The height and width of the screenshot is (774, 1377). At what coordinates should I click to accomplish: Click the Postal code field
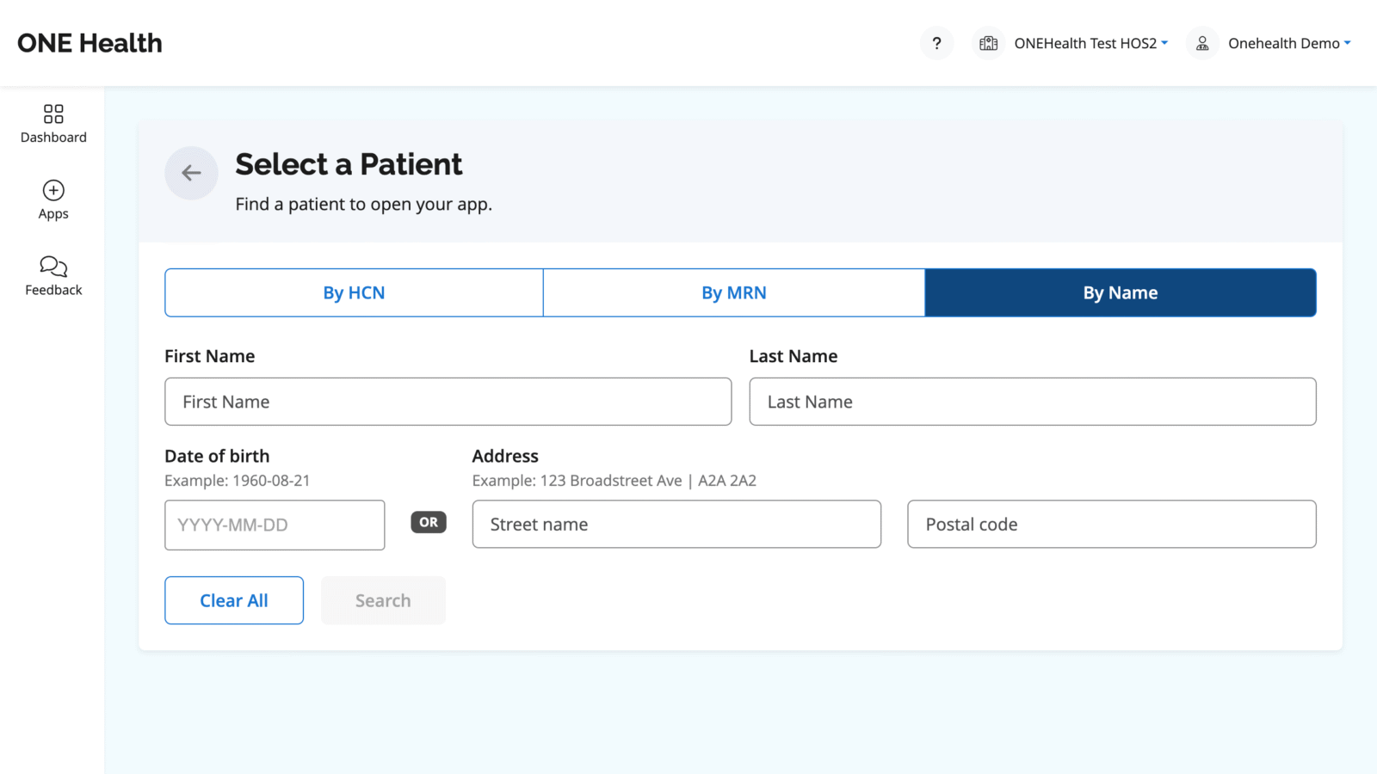coord(1111,525)
